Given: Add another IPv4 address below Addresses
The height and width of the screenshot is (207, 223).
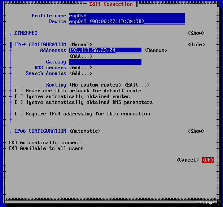Looking at the screenshot, I should (80, 56).
